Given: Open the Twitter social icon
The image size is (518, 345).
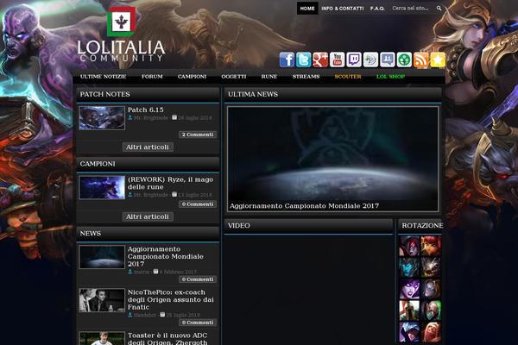Looking at the screenshot, I should coord(304,60).
